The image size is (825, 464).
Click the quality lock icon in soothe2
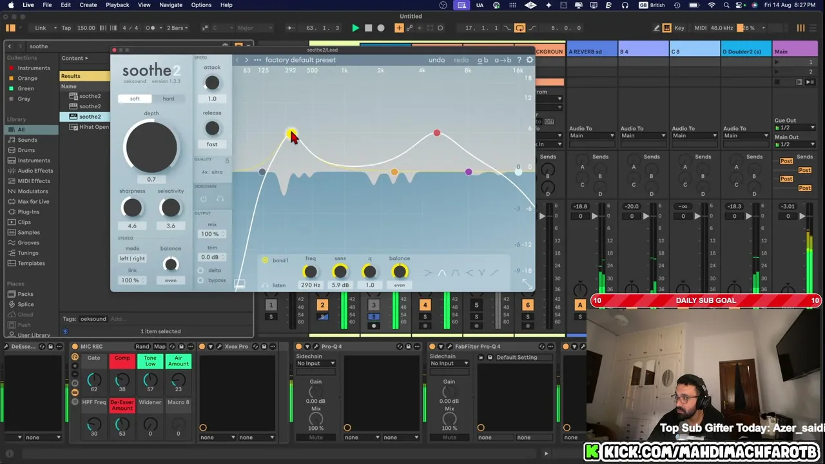tap(227, 160)
